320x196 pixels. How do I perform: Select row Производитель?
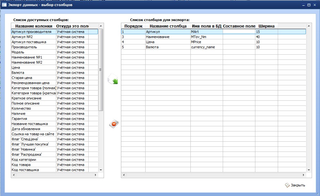[x=54, y=47]
